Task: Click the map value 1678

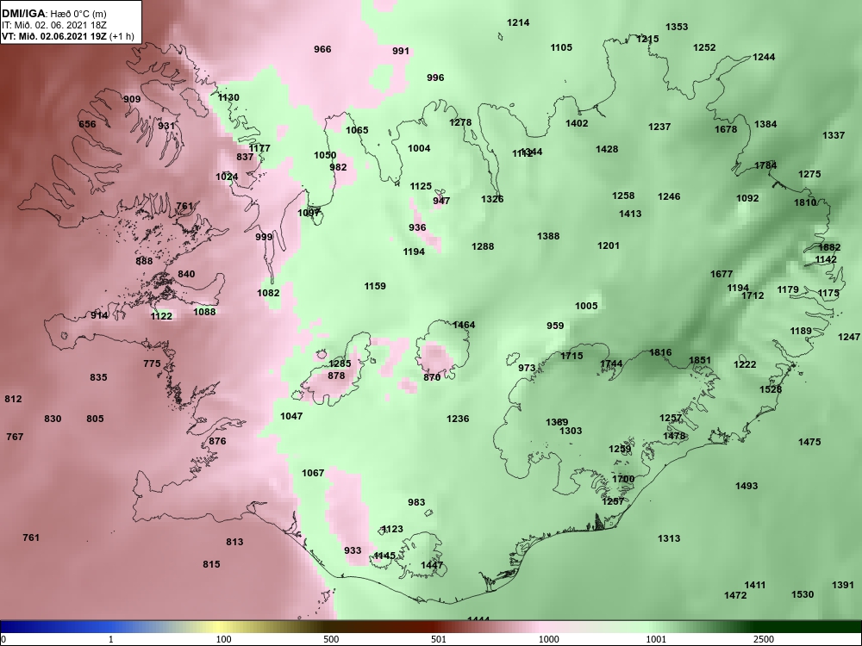Action: [726, 130]
